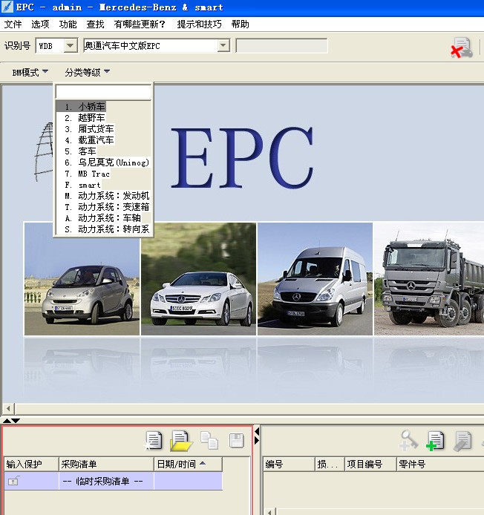
Task: Select 1. 小轿车 from the list
Action: coord(103,107)
